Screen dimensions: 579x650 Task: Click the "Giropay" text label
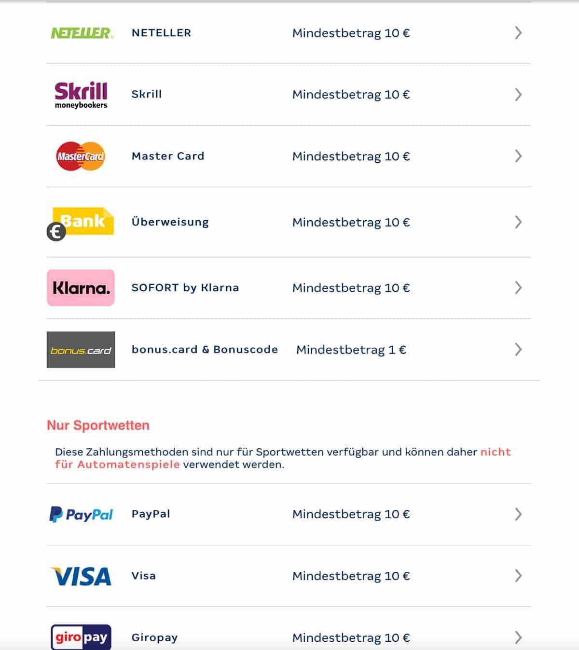pos(154,638)
